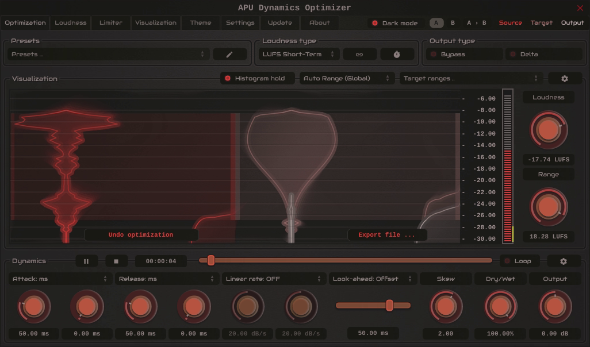590x347 pixels.
Task: Click the second Attack knob showing 0.00 ms
Action: (87, 306)
